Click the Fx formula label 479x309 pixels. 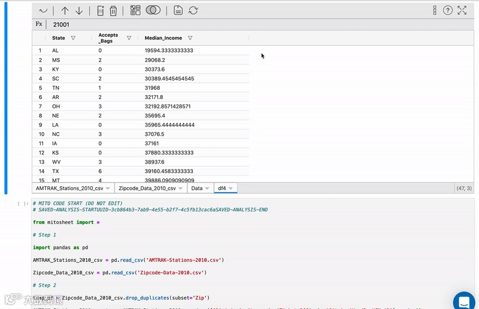[x=39, y=24]
